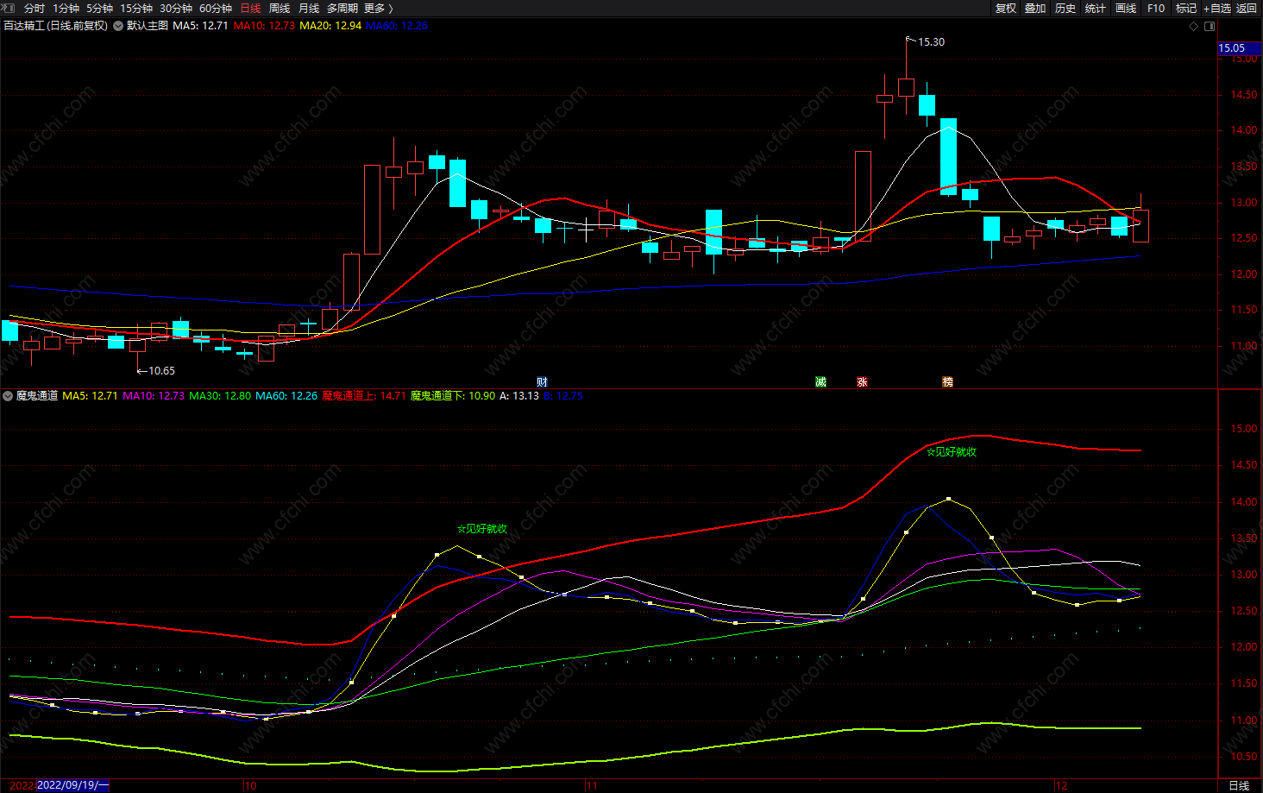Viewport: 1263px width, 793px height.
Task: Click the 2022/09/19/一 date label
Action: 73,785
